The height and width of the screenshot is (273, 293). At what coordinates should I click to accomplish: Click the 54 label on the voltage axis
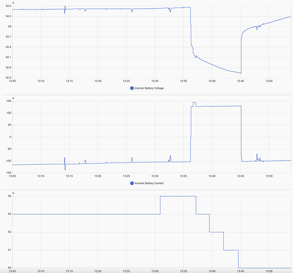coord(10,26)
